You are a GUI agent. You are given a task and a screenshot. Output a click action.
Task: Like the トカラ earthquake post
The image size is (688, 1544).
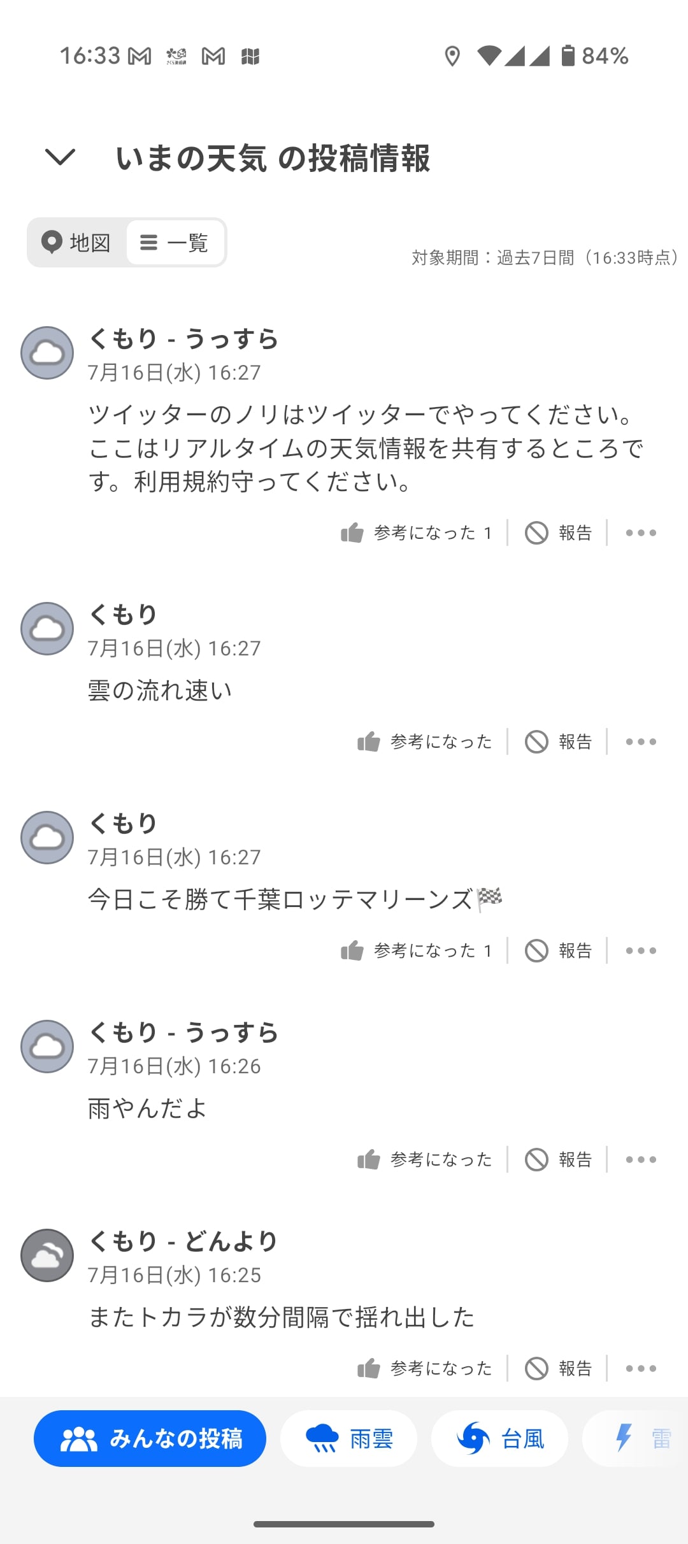click(x=425, y=1368)
